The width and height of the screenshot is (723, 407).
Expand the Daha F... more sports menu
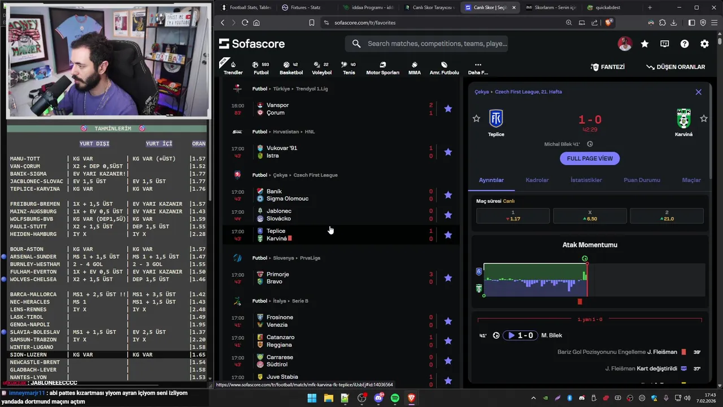tap(478, 68)
